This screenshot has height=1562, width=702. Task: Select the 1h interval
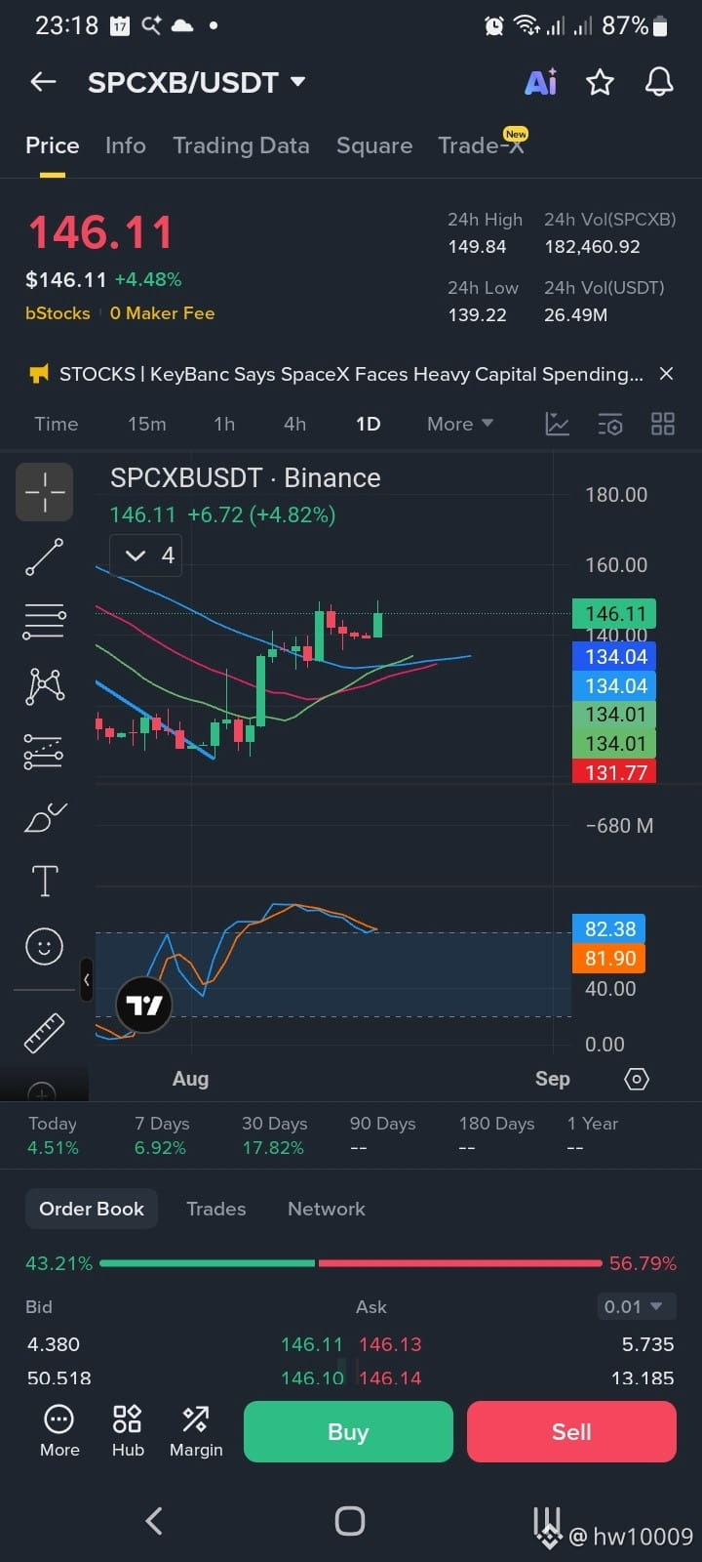pyautogui.click(x=224, y=424)
